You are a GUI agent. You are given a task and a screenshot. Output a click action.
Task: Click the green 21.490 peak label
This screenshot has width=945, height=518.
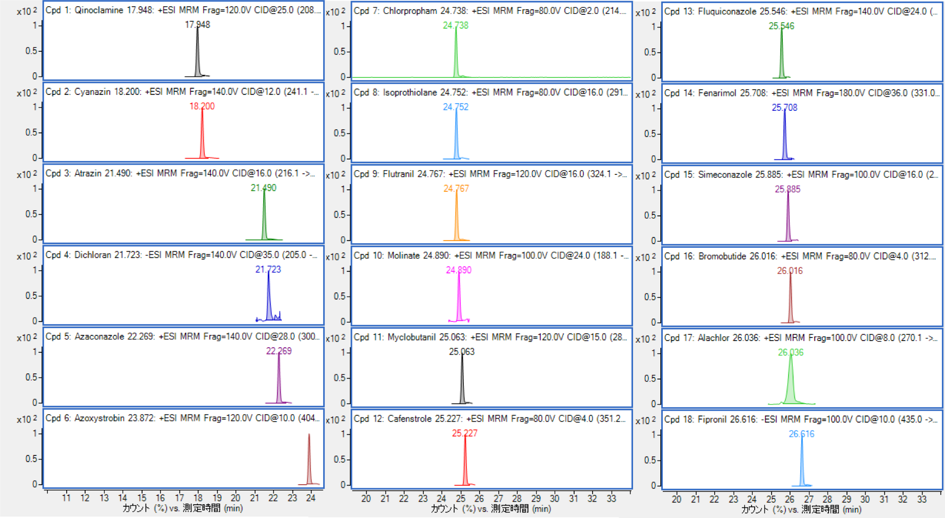tap(264, 187)
